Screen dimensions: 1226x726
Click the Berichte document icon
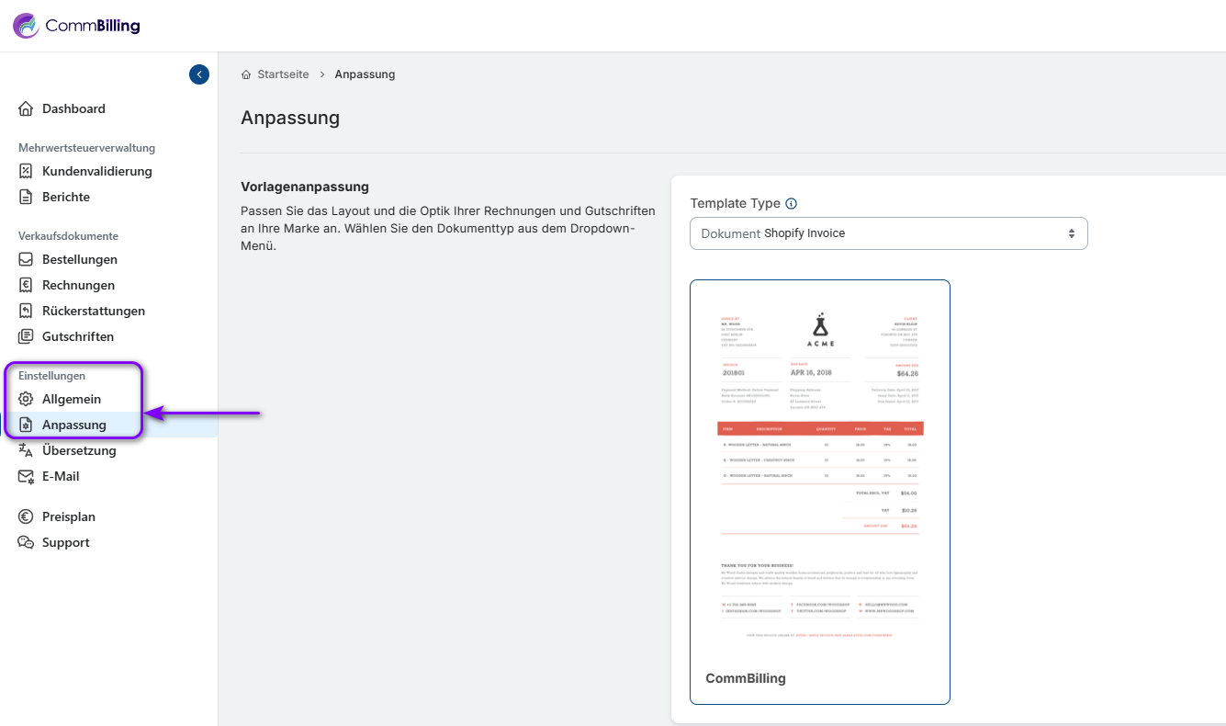(x=26, y=197)
